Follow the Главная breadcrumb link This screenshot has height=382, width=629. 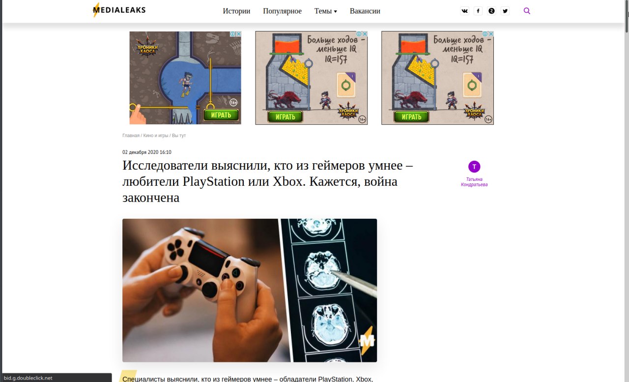coord(131,135)
